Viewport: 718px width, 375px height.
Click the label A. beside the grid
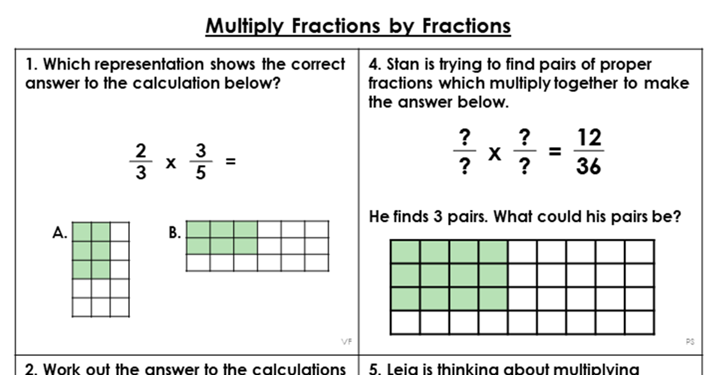click(x=60, y=233)
